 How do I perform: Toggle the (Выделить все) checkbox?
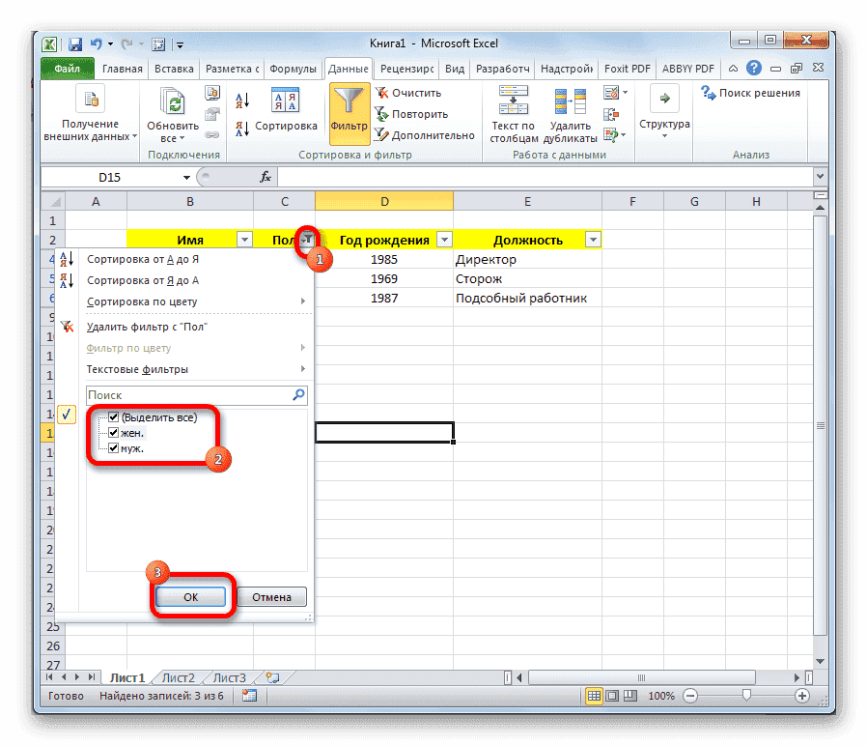click(113, 416)
